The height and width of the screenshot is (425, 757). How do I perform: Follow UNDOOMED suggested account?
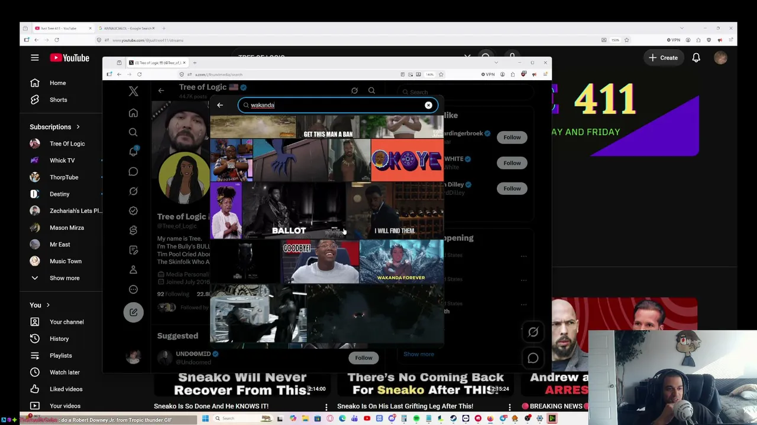(x=364, y=358)
